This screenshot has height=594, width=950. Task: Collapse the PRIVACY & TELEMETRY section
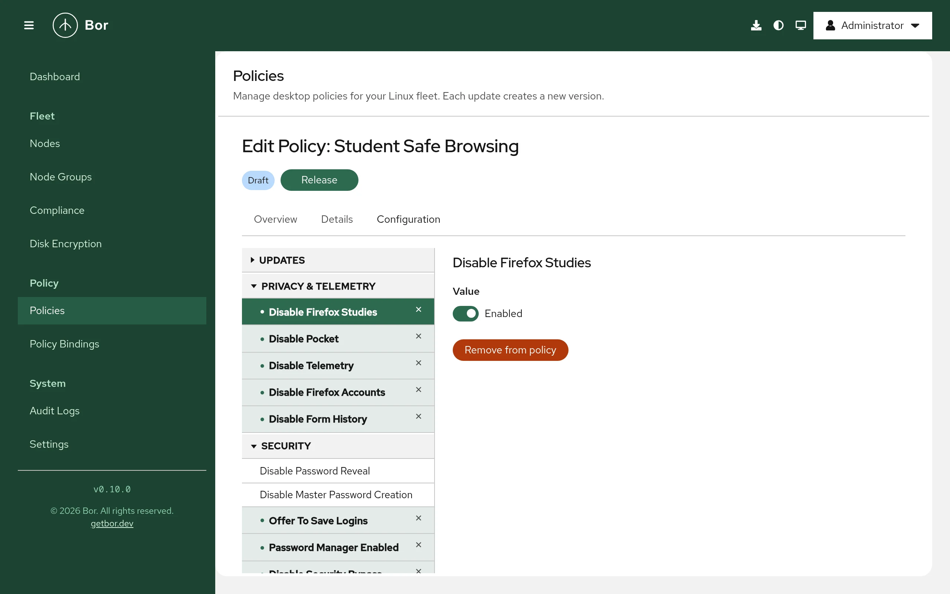click(x=338, y=286)
